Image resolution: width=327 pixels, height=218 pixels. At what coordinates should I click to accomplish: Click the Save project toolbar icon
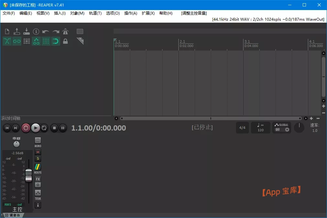pyautogui.click(x=27, y=31)
